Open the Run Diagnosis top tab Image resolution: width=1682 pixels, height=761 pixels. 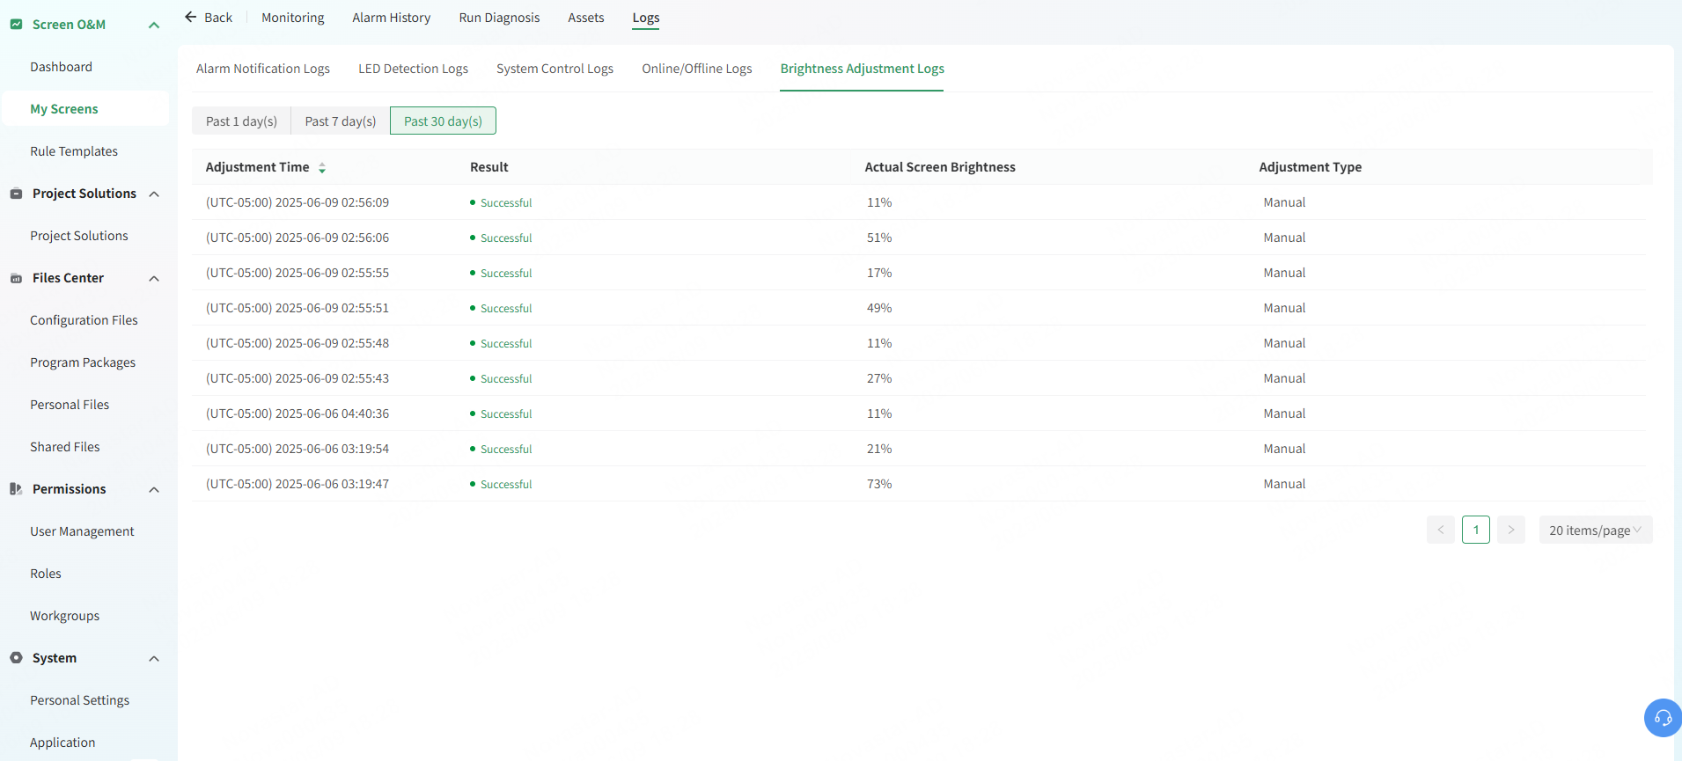499,18
